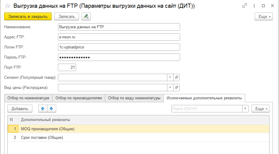Screen dimensions: 279x154
Task: Open the Сегмент (Популярный товар) value form
Action: pos(176,78)
